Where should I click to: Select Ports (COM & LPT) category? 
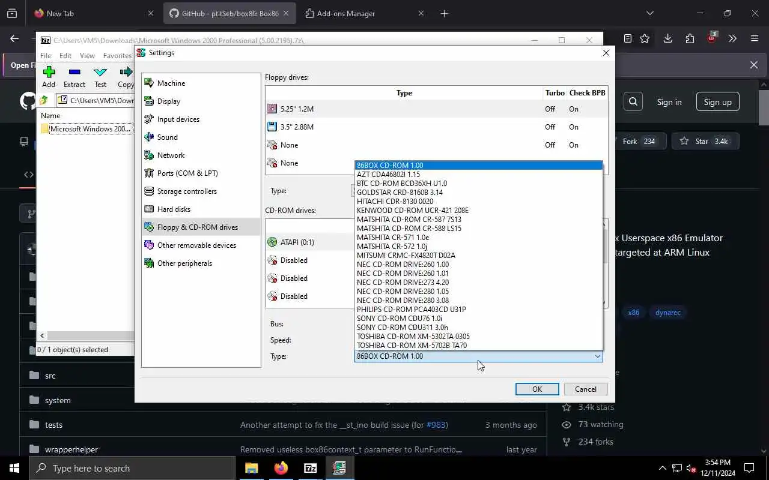[201, 173]
